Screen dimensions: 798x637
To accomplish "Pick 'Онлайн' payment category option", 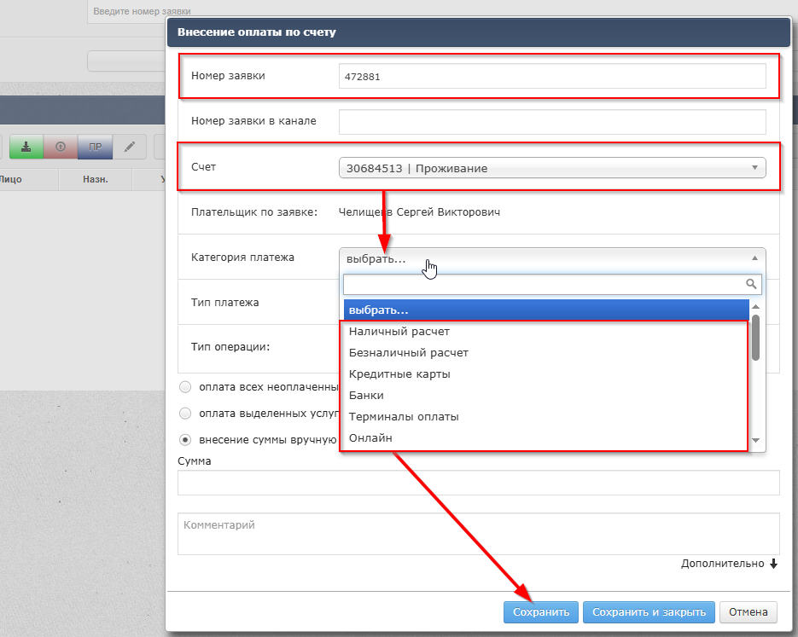I will 370,438.
